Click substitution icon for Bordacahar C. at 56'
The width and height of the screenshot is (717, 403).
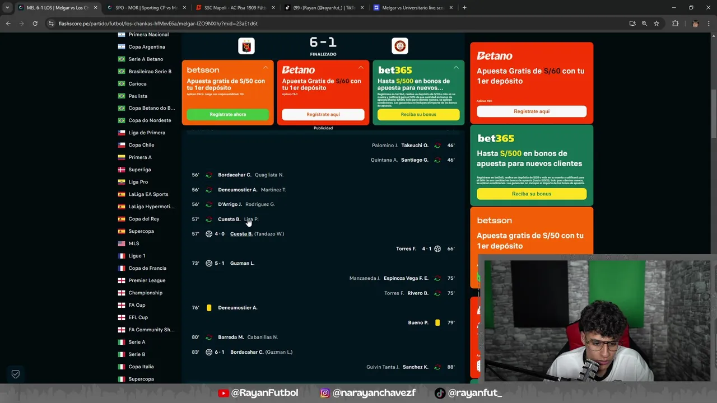click(209, 175)
